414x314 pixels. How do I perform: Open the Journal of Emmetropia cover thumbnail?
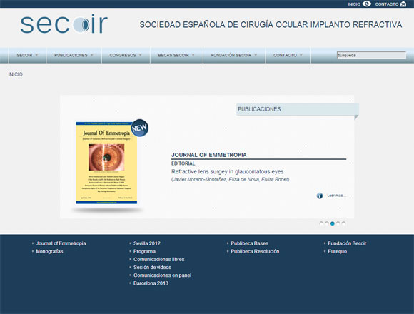click(106, 163)
